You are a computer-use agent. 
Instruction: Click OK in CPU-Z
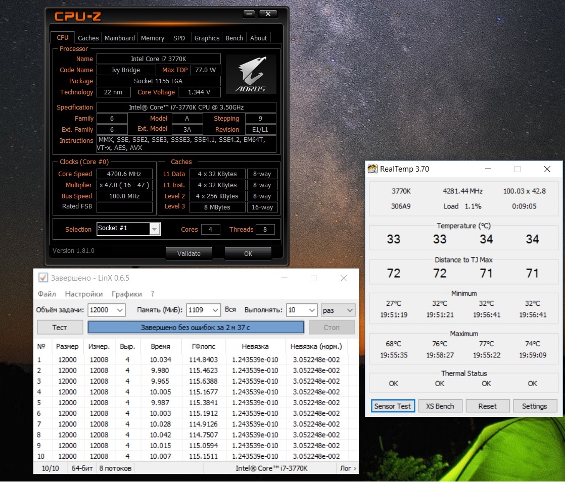248,253
